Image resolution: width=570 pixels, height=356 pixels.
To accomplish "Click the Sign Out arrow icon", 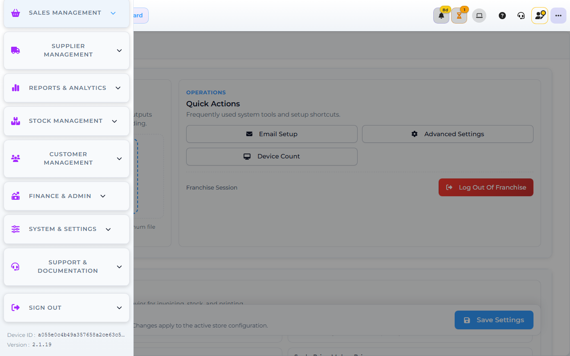I will [16, 307].
